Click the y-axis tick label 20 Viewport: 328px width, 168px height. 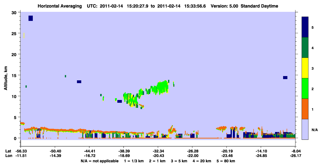(15, 54)
